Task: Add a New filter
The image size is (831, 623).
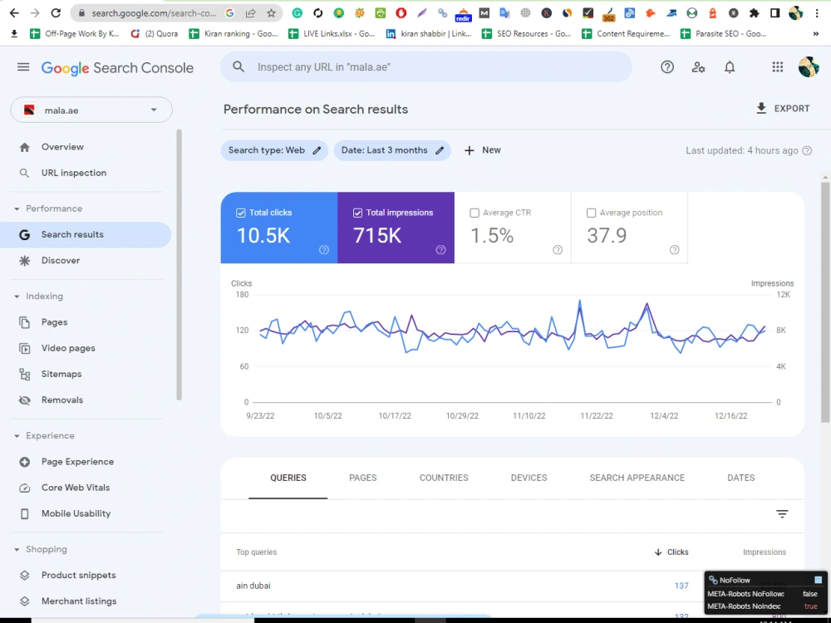Action: coord(482,150)
